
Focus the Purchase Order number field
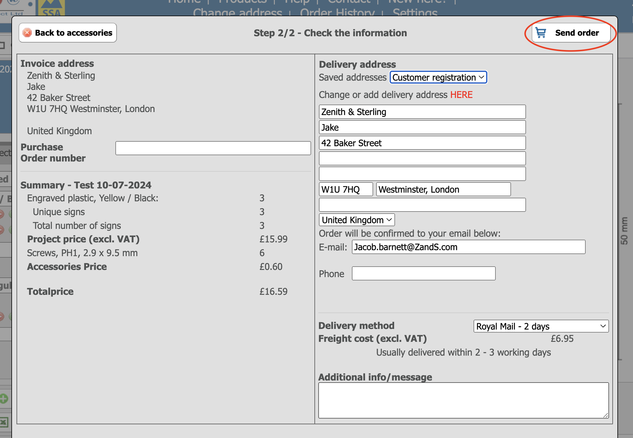click(x=213, y=148)
